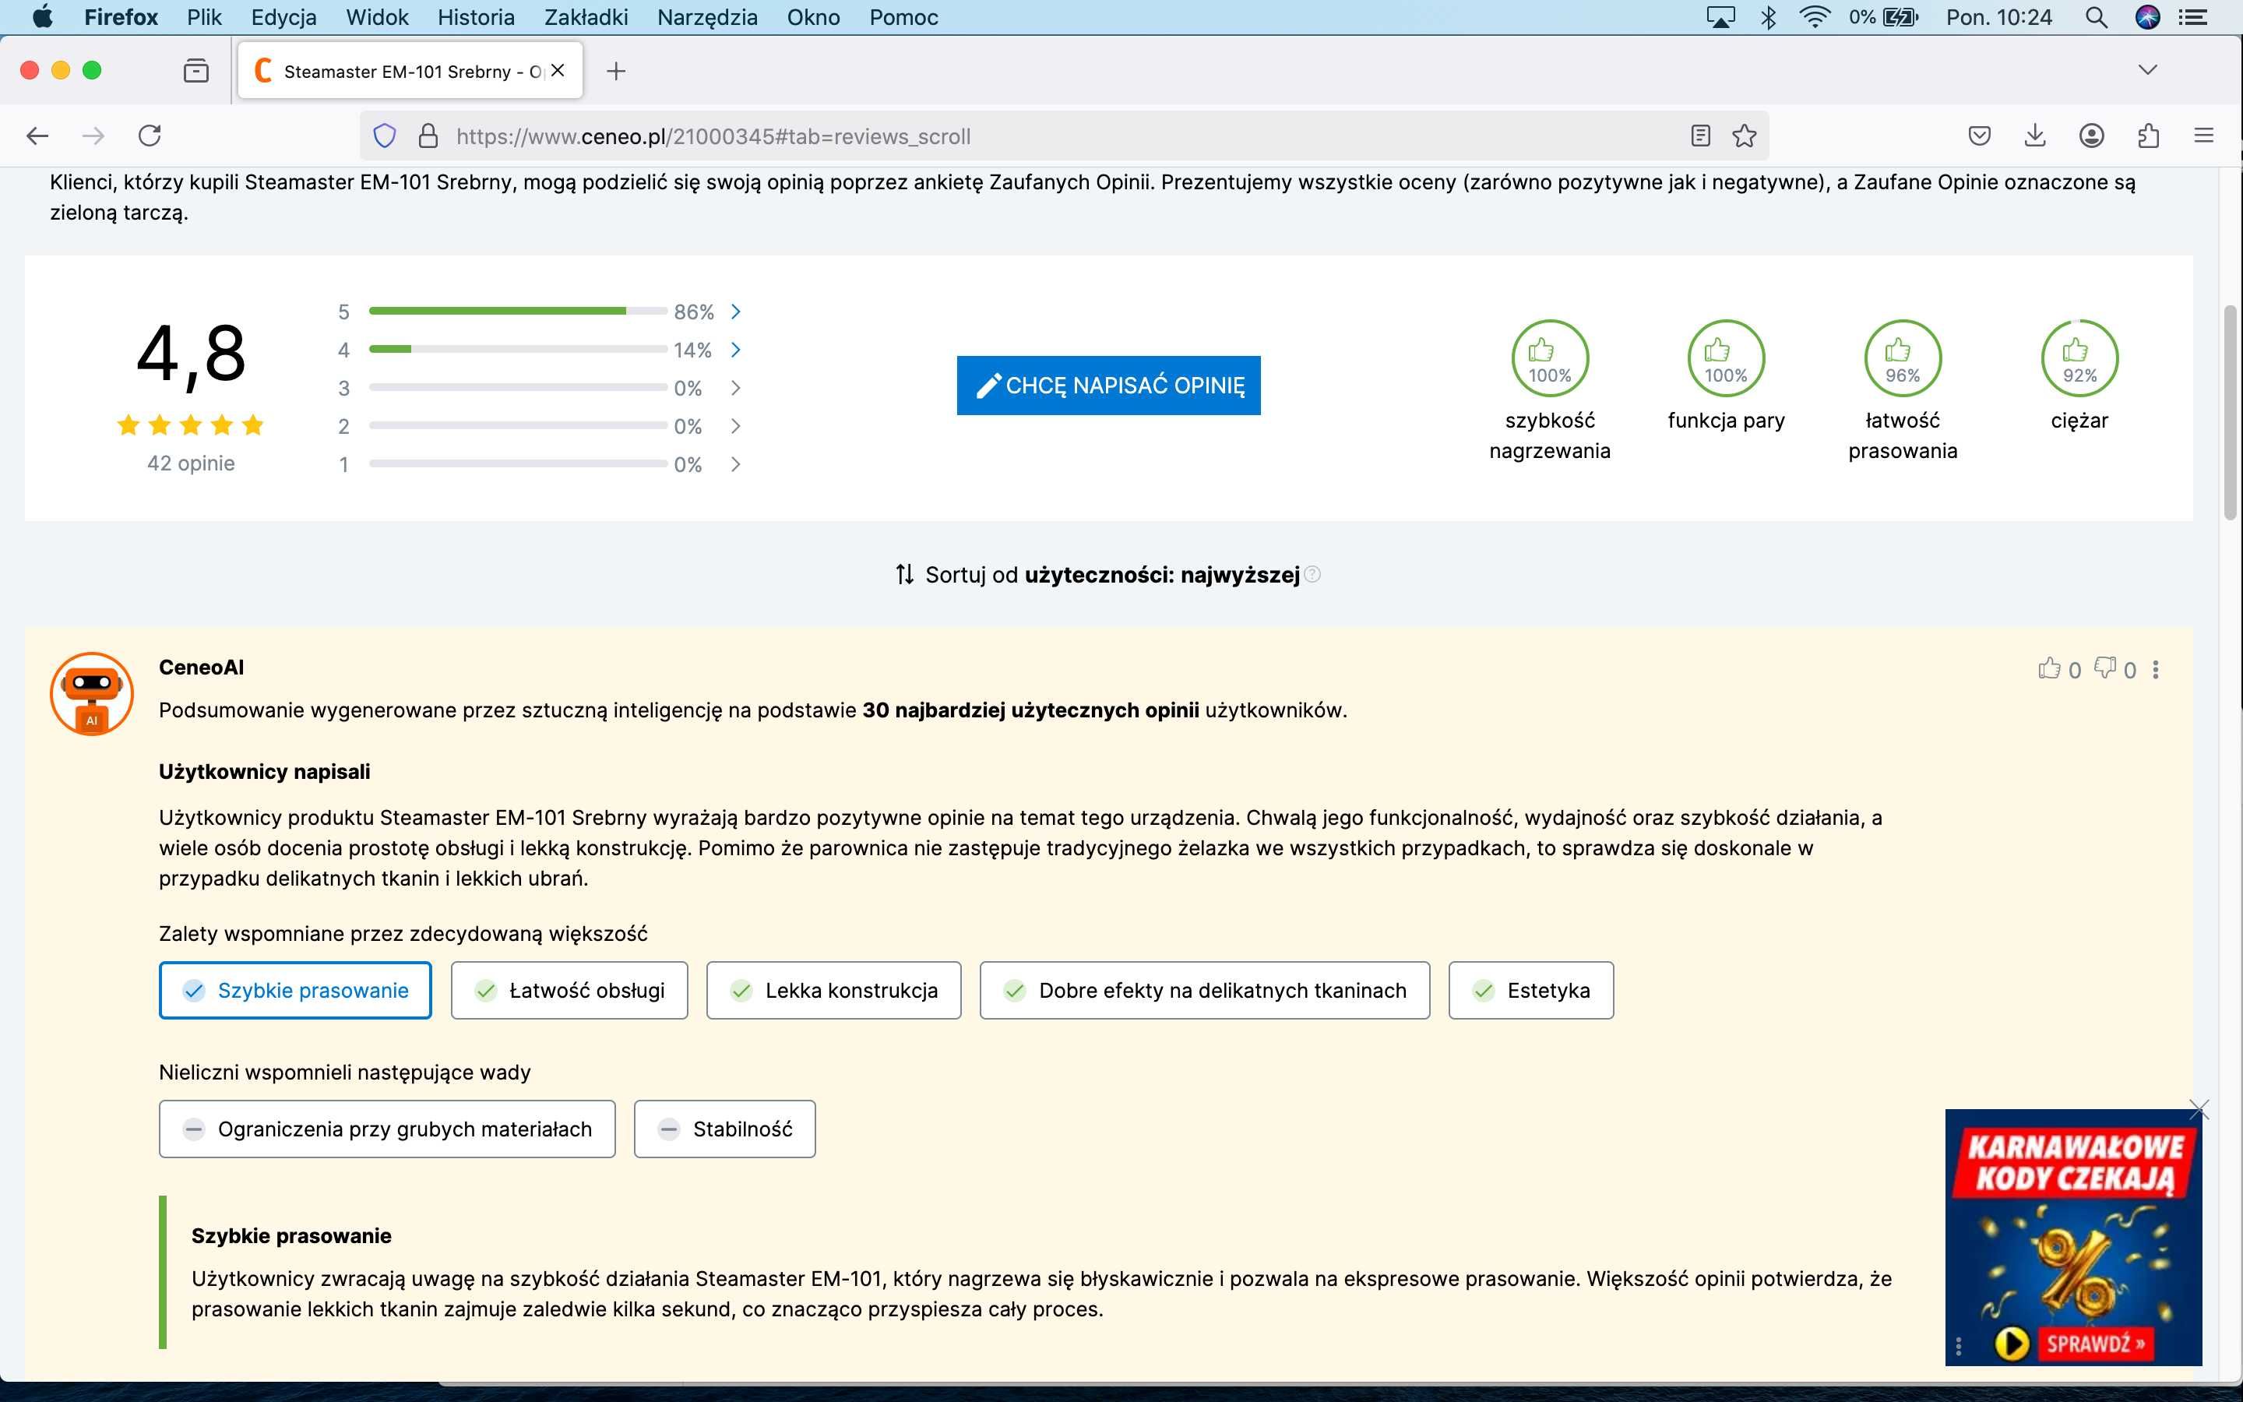Image resolution: width=2243 pixels, height=1402 pixels.
Task: Toggle reader view icon in address bar
Action: pos(1700,136)
